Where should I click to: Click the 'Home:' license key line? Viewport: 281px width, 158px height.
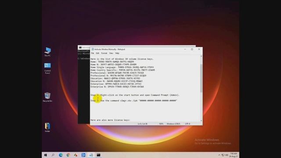(x=112, y=61)
